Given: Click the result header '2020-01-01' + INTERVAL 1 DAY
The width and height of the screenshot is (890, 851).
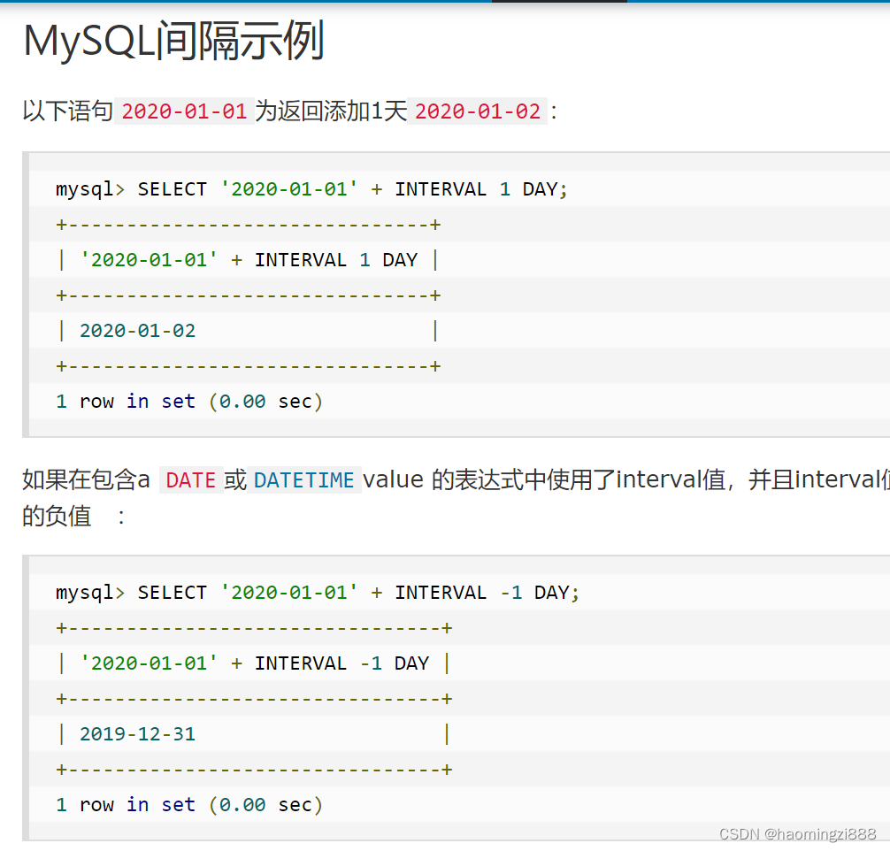Looking at the screenshot, I should tap(249, 260).
